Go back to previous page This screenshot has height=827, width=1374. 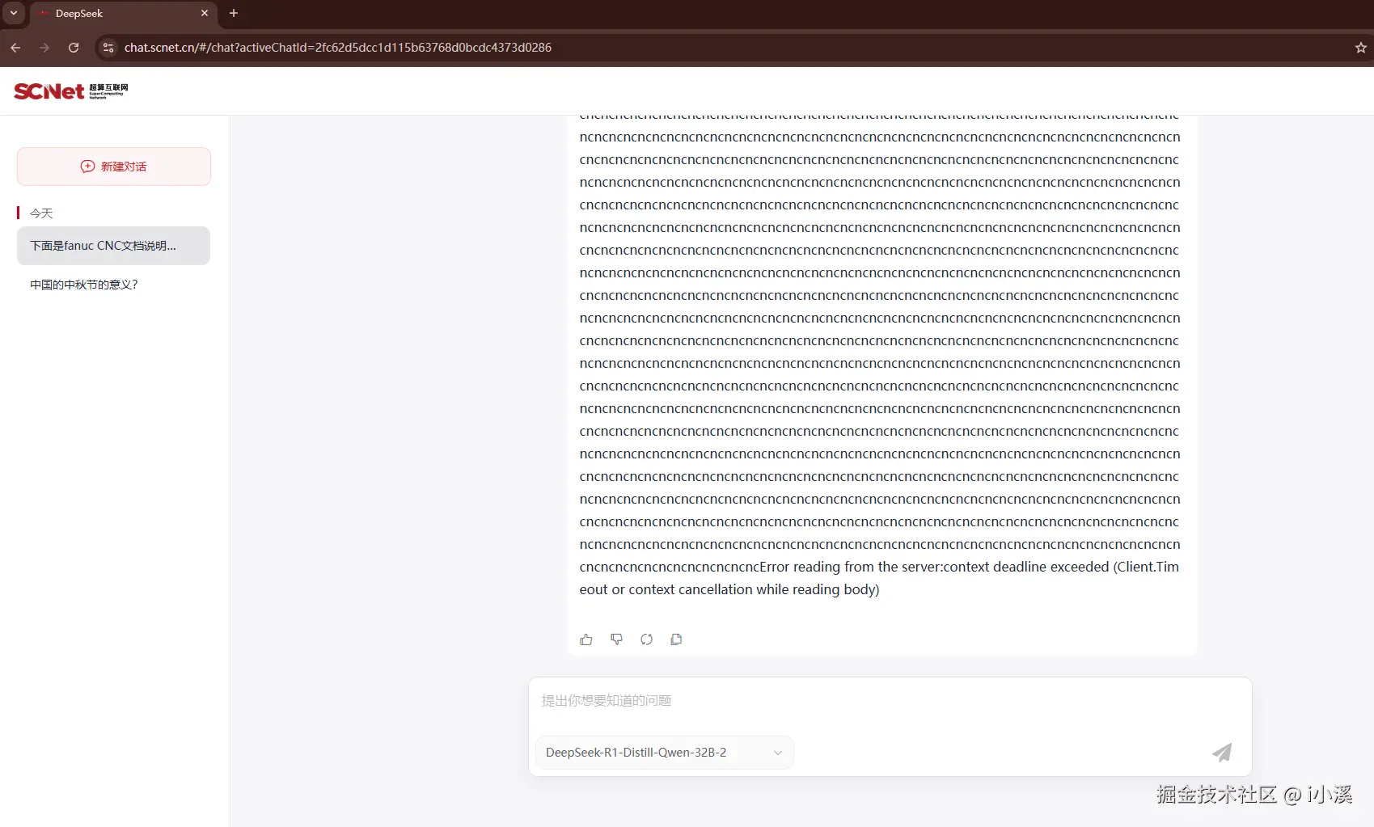pos(15,48)
